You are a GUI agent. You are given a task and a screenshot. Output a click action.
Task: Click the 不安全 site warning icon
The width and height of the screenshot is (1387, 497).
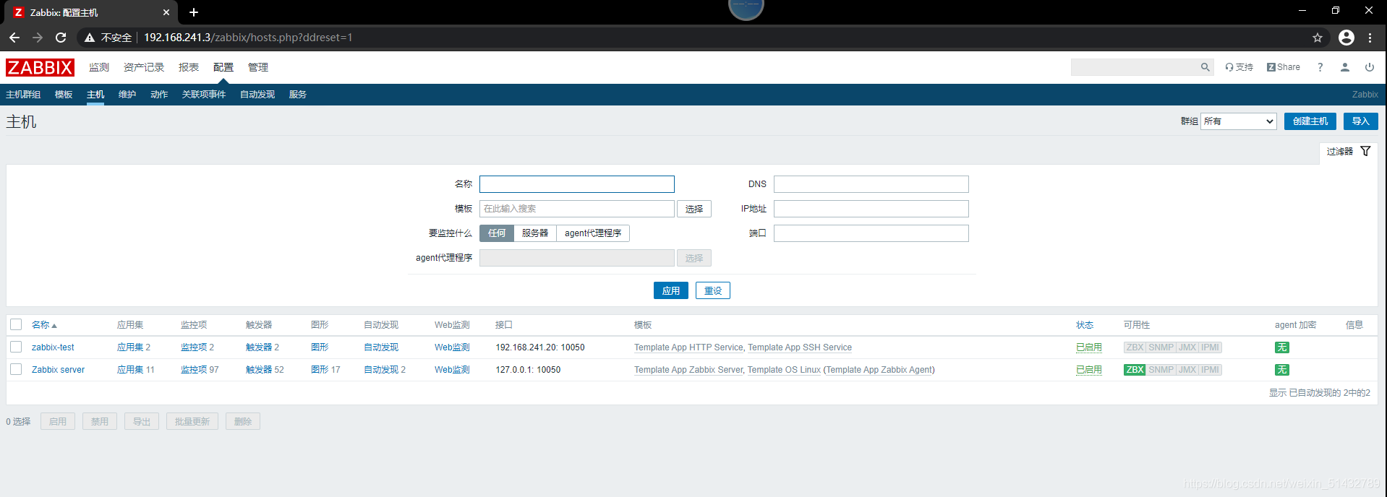coord(90,38)
